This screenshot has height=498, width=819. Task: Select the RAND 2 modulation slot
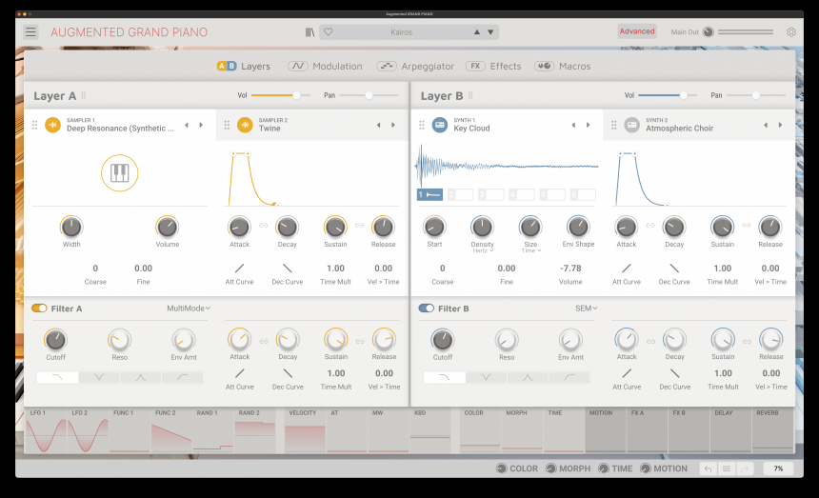[x=254, y=430]
